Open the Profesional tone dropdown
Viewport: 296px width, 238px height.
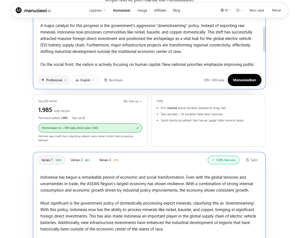54,80
